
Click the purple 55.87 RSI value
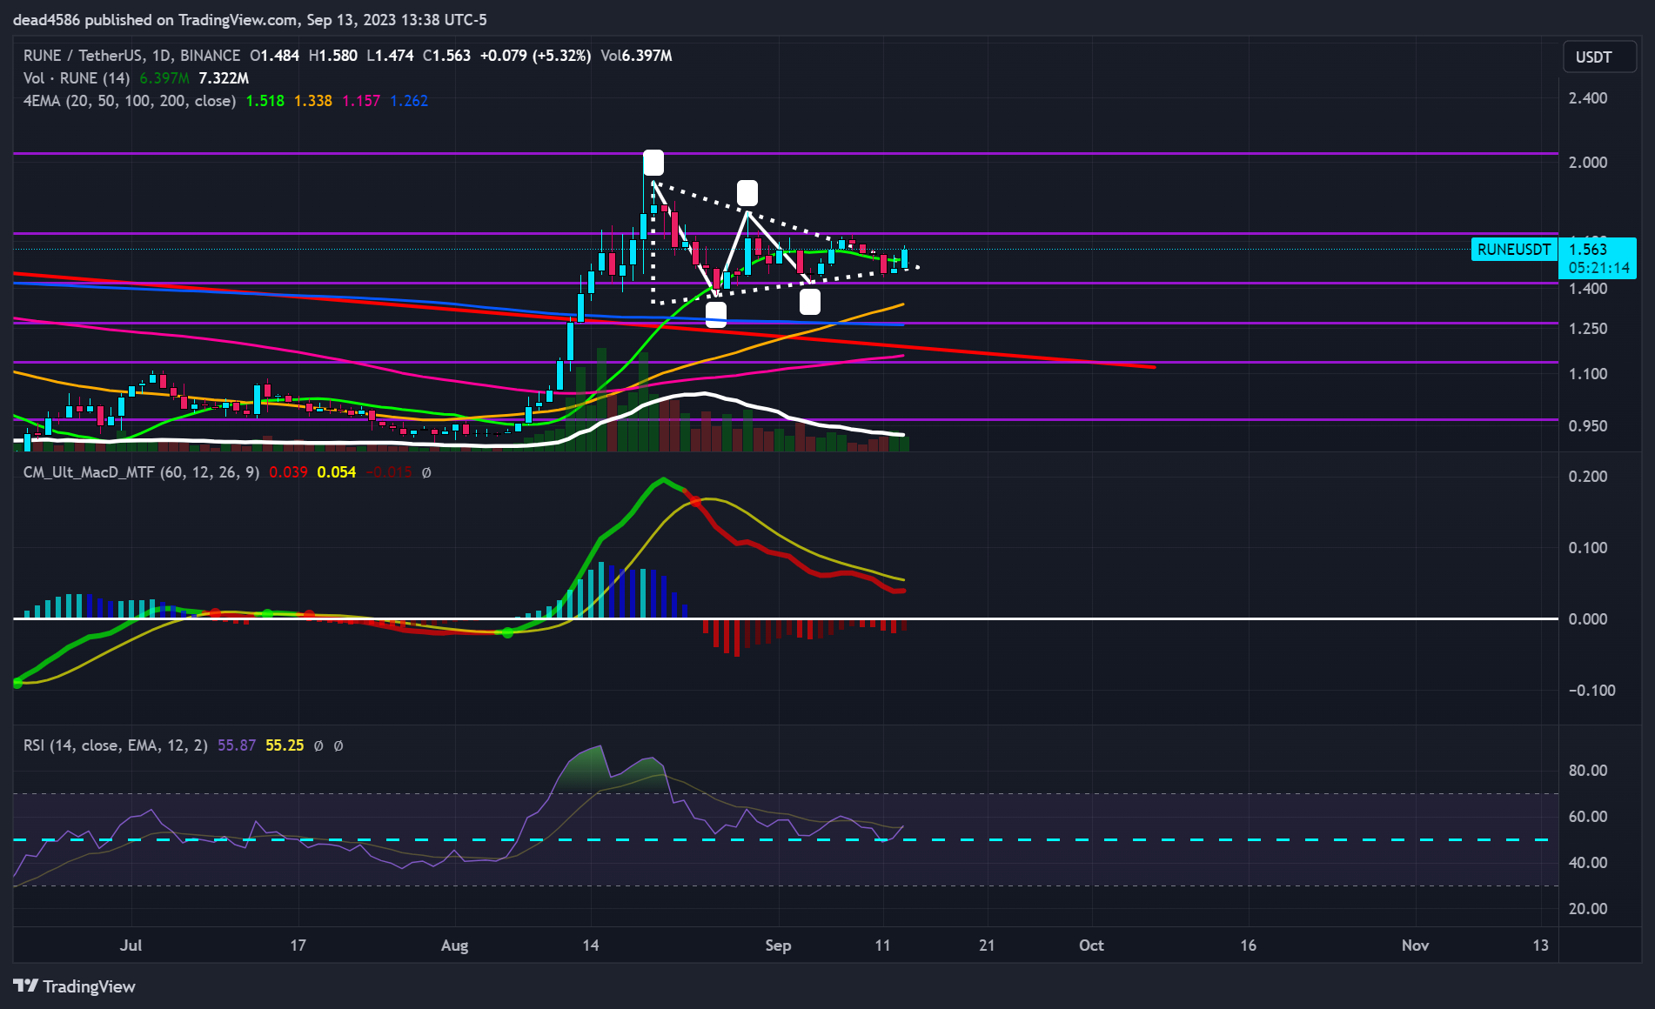237,745
